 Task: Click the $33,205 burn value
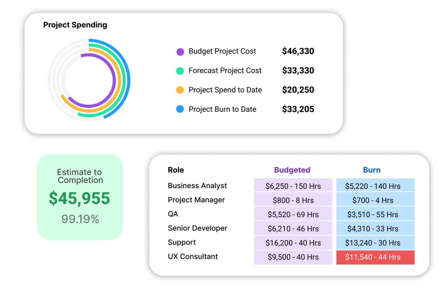(x=298, y=109)
